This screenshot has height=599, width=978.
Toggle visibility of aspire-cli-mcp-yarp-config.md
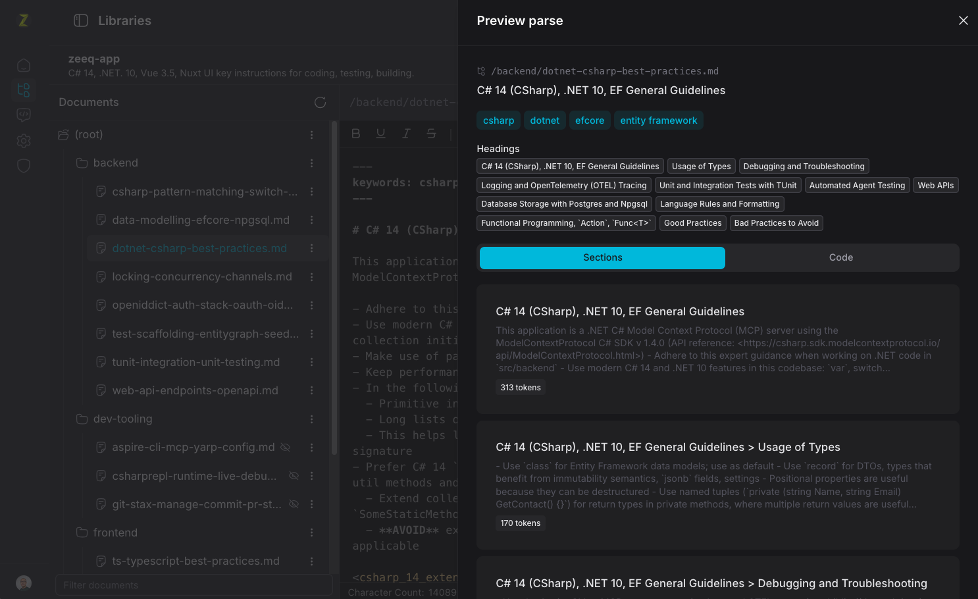286,448
